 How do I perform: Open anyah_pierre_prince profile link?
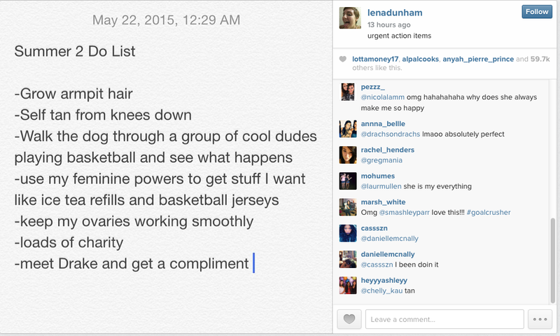pos(478,59)
